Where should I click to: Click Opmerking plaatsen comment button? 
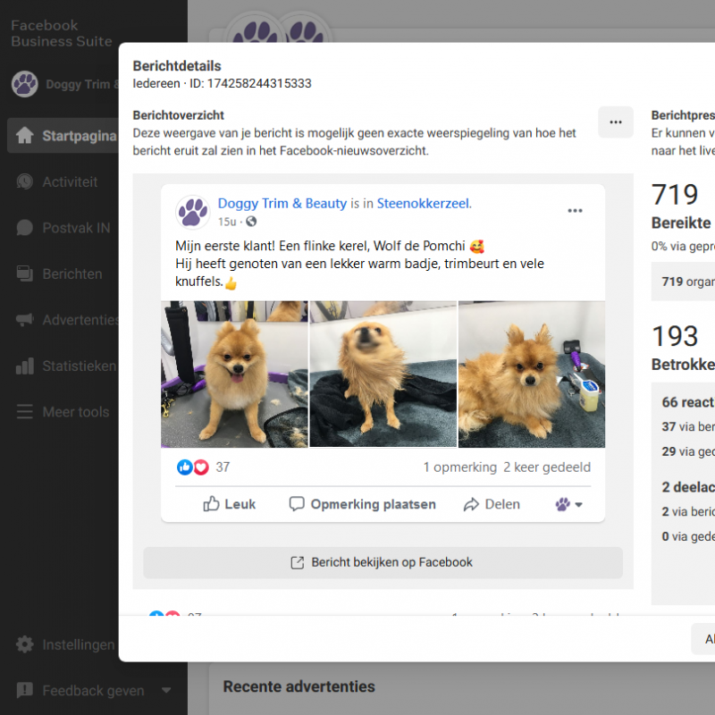(x=363, y=504)
